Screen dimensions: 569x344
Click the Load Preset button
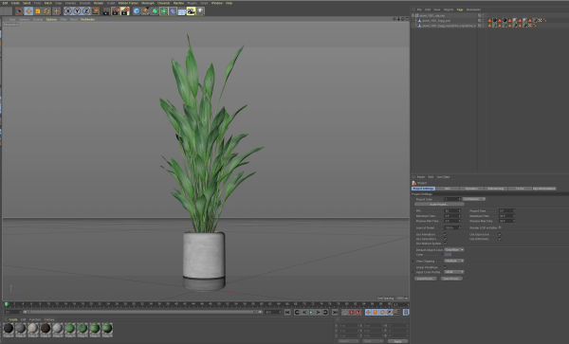point(425,279)
